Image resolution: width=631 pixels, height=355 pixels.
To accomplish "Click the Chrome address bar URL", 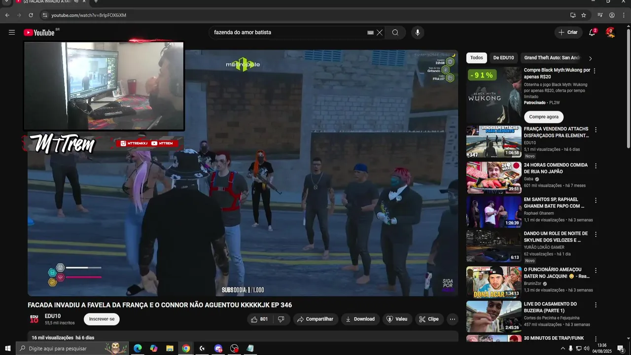I will point(89,15).
